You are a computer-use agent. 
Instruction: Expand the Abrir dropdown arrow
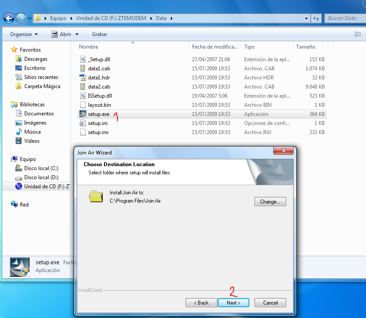pos(77,34)
